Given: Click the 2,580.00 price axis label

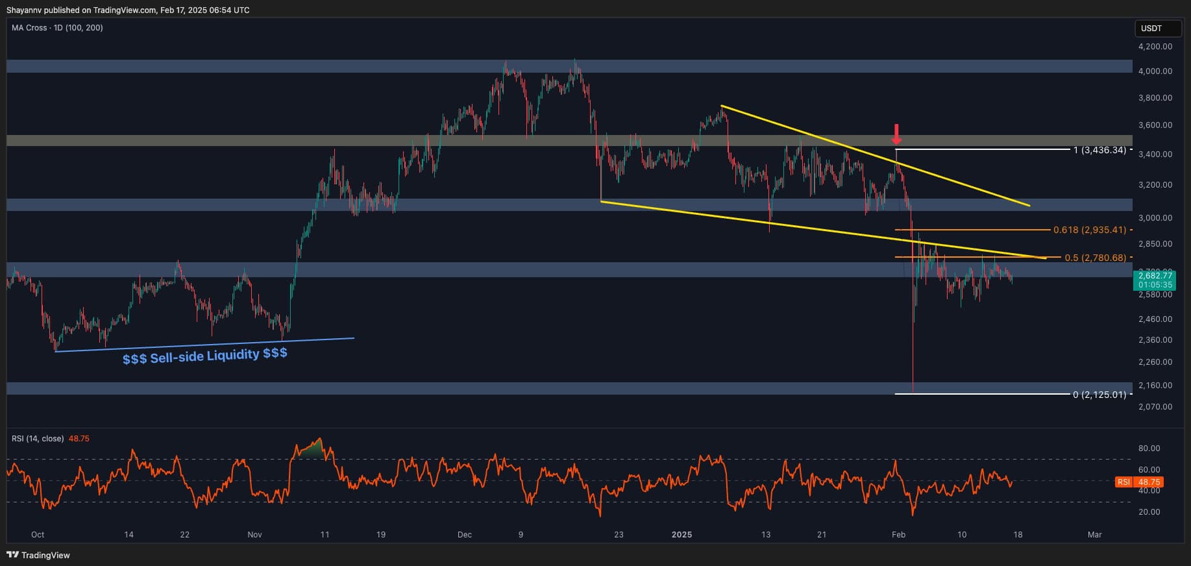Looking at the screenshot, I should pyautogui.click(x=1155, y=295).
